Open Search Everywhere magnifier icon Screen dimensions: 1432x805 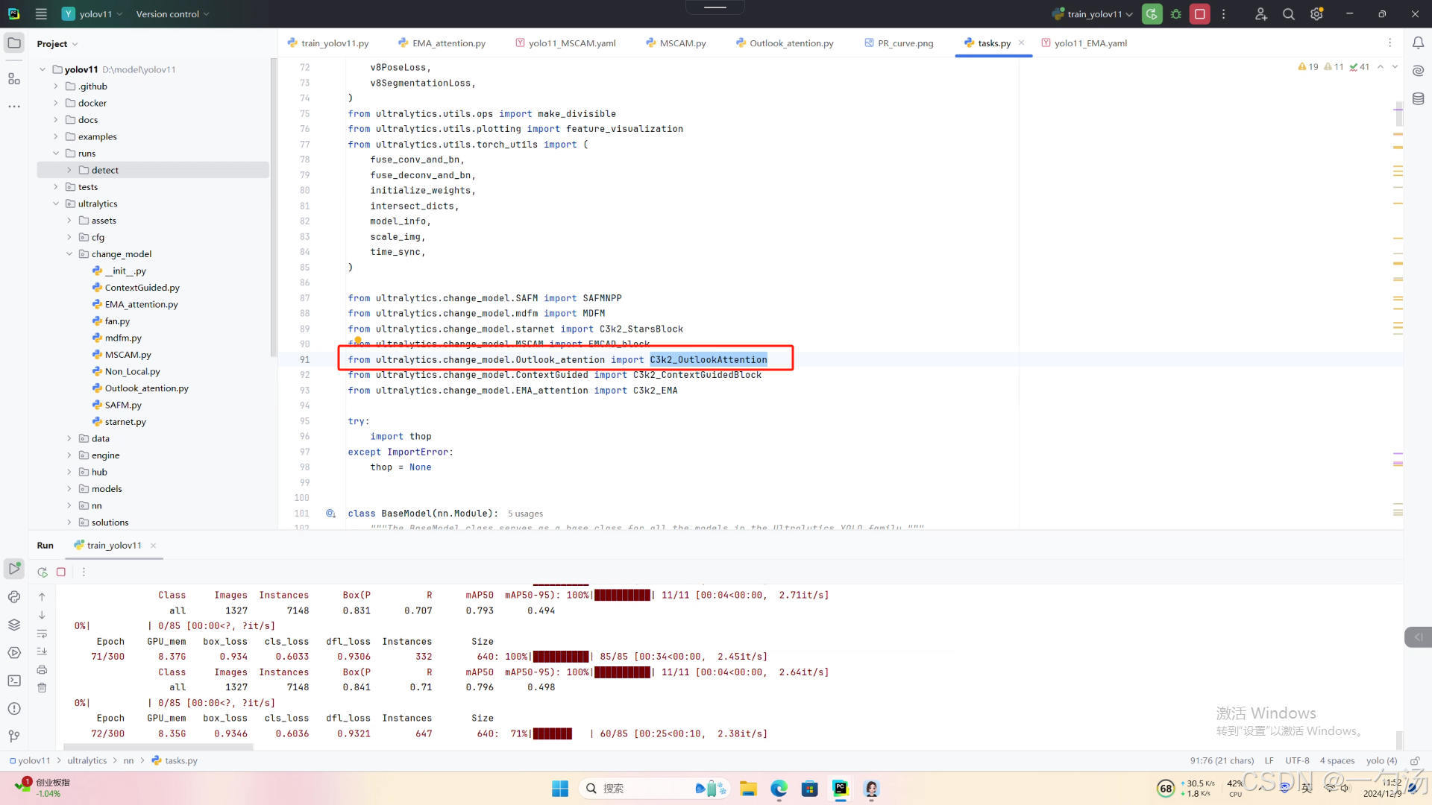pyautogui.click(x=1288, y=14)
